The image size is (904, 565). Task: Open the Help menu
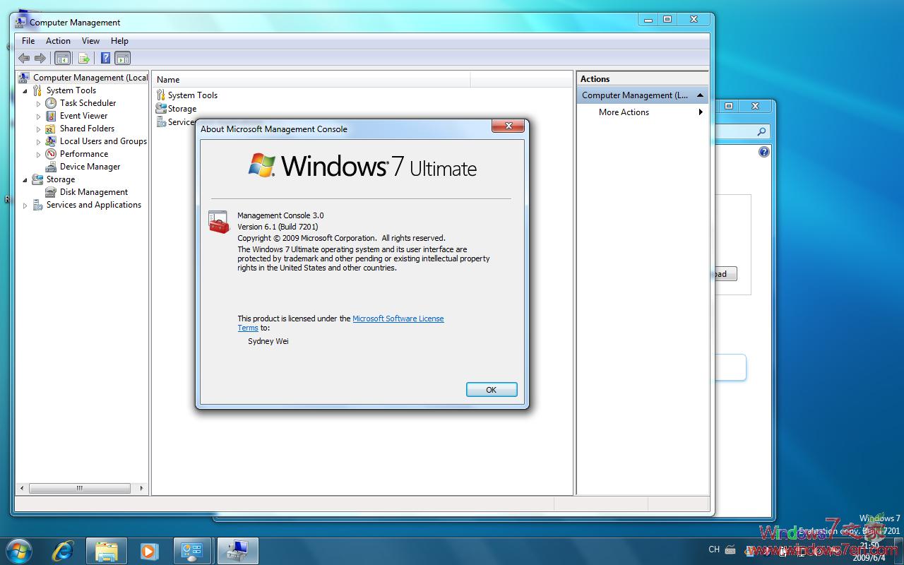point(119,41)
